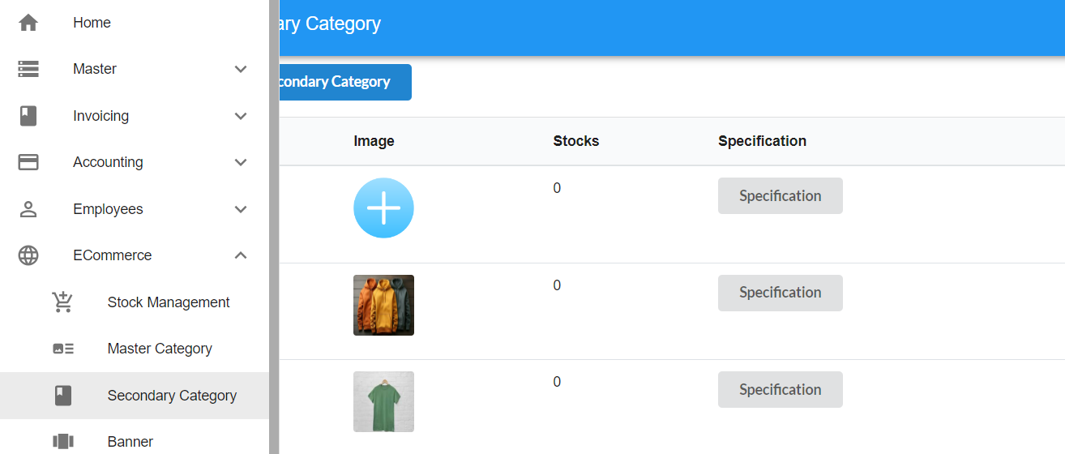The height and width of the screenshot is (454, 1065).
Task: Click Specification button in first row
Action: point(780,196)
